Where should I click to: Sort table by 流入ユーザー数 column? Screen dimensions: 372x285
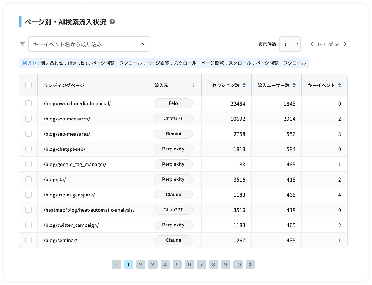point(294,85)
